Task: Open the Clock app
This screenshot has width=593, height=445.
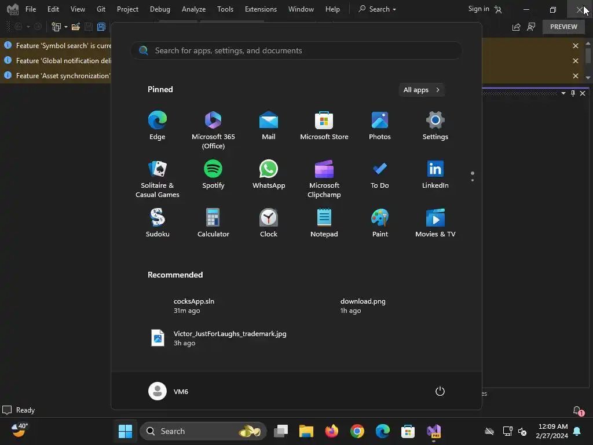Action: click(269, 223)
